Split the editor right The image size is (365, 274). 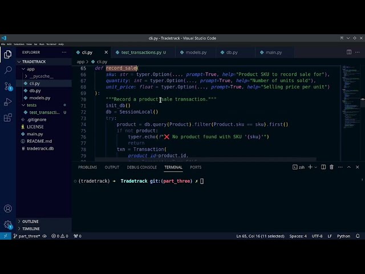point(348,52)
